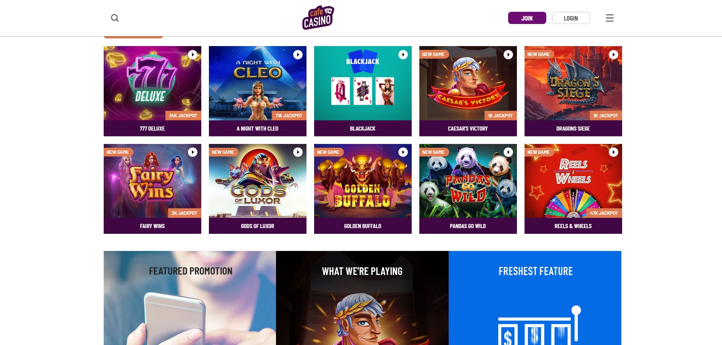Viewport: 722px width, 345px height.
Task: Click play icon on Caesar's Victory
Action: coord(509,54)
